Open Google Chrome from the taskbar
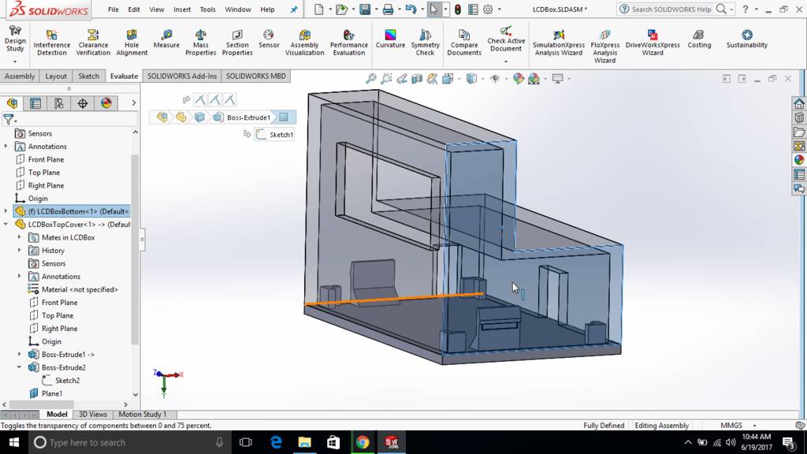The height and width of the screenshot is (454, 807). tap(363, 442)
